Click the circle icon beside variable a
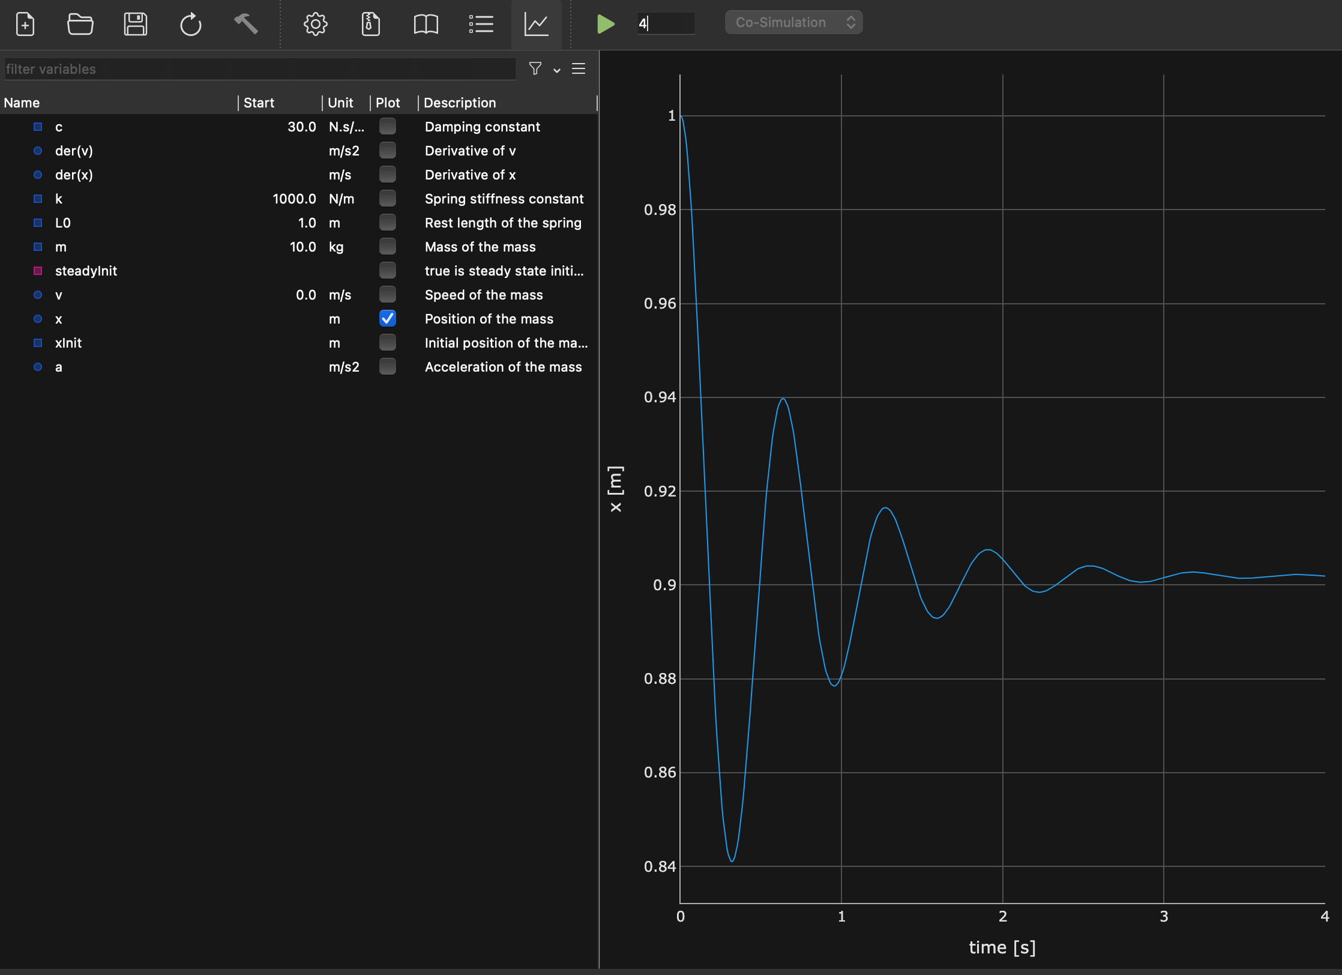This screenshot has height=975, width=1342. pyautogui.click(x=38, y=367)
